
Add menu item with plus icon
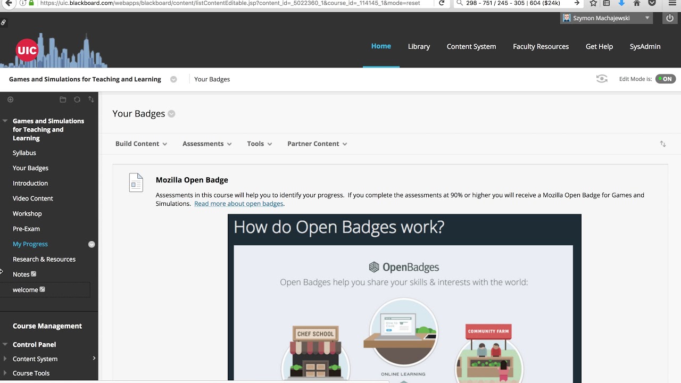(x=10, y=99)
